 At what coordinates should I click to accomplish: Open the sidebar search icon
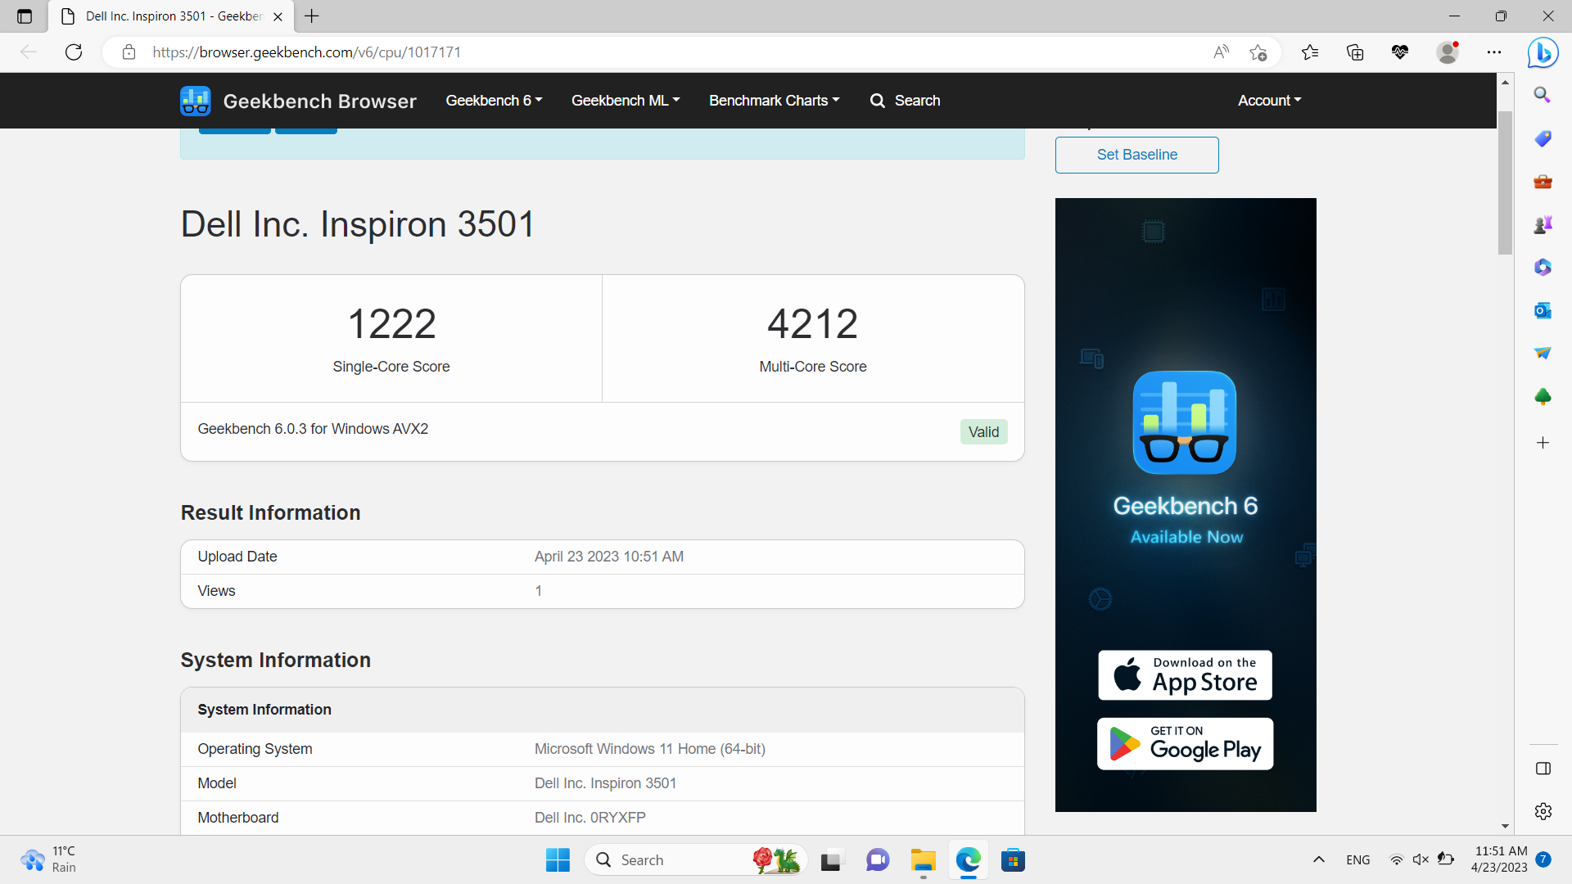[1543, 95]
